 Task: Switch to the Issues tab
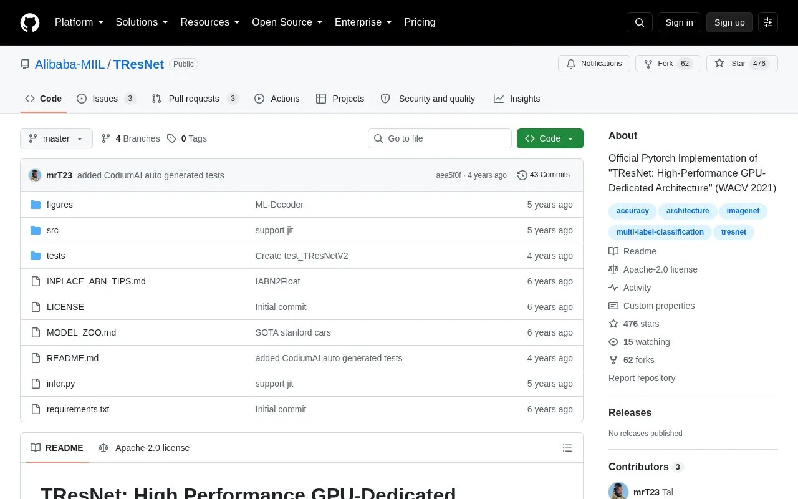[x=106, y=99]
